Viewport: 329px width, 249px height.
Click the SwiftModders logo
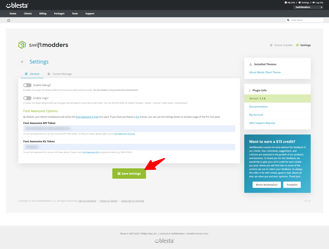pos(43,45)
